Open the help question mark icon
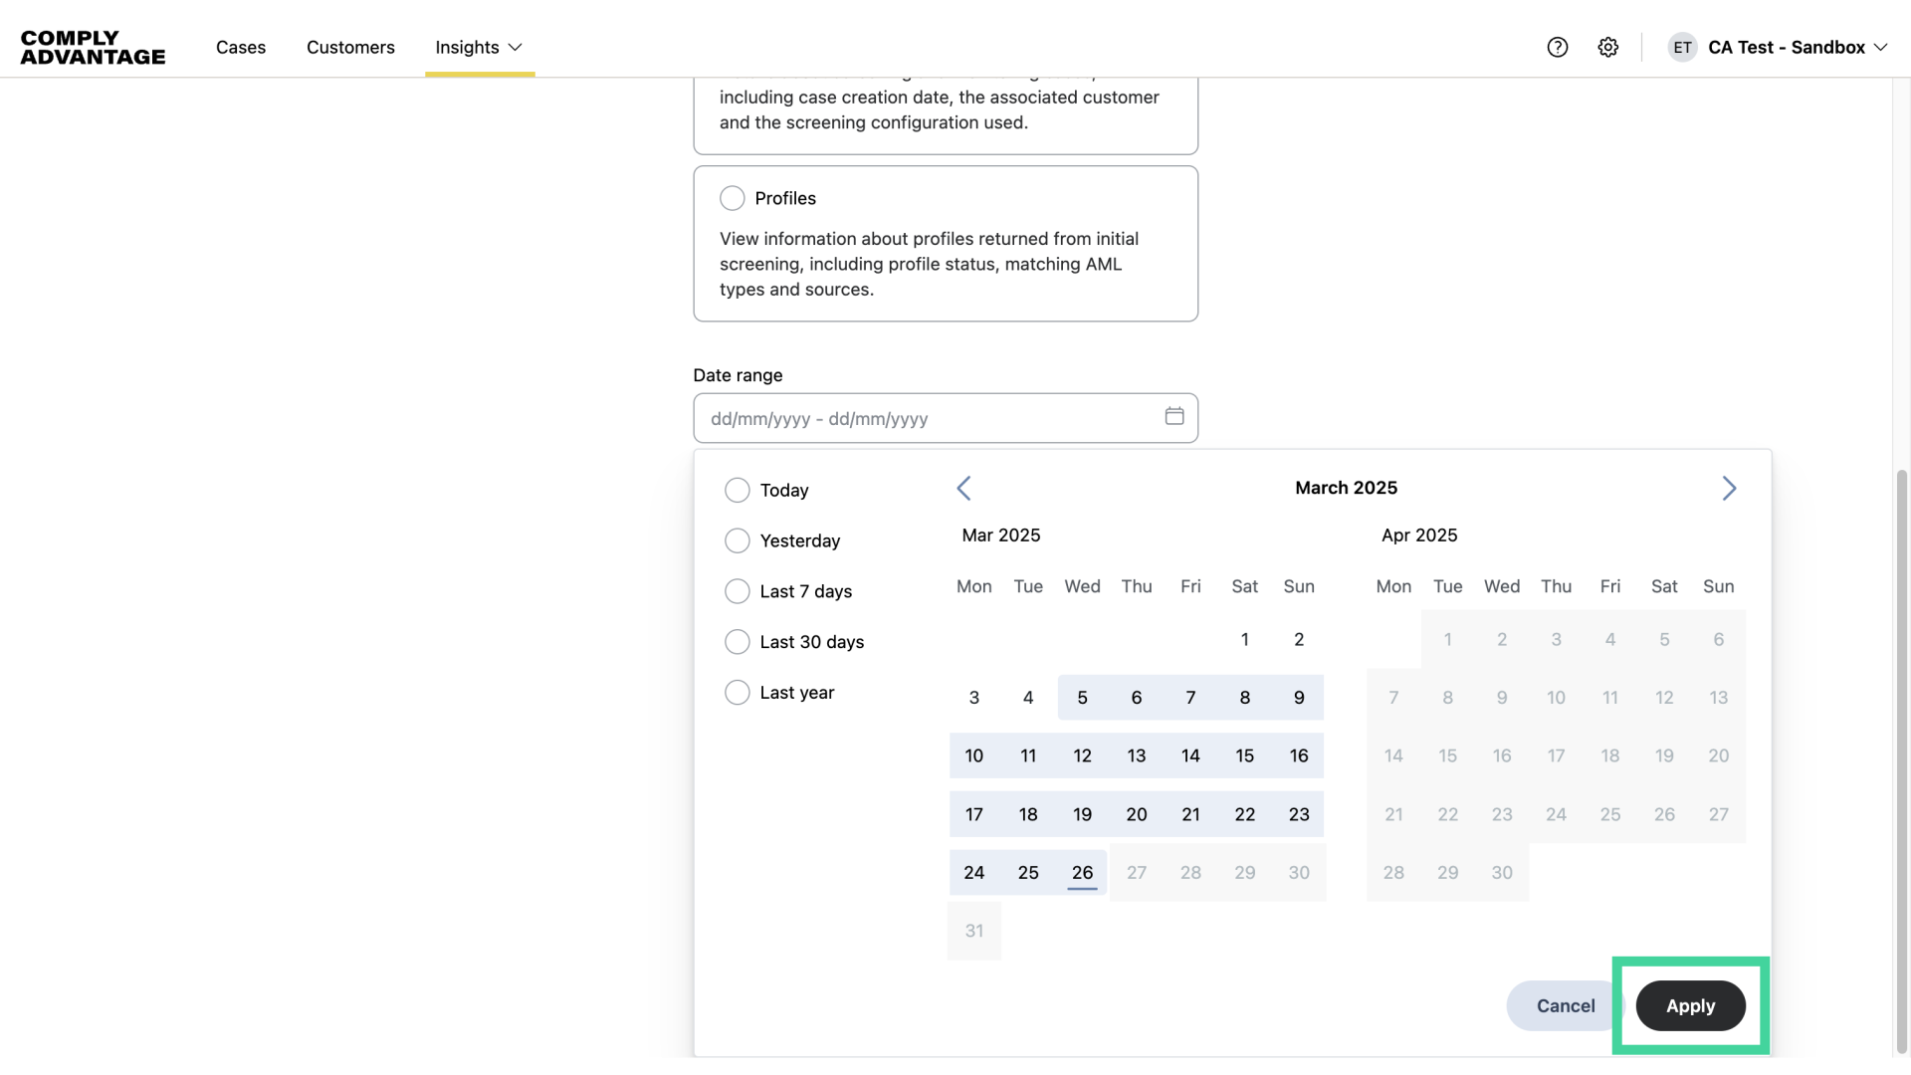 pos(1558,47)
